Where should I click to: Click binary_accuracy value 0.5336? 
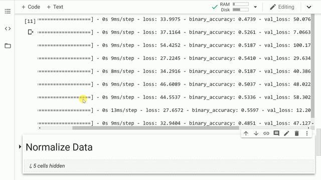click(x=247, y=97)
